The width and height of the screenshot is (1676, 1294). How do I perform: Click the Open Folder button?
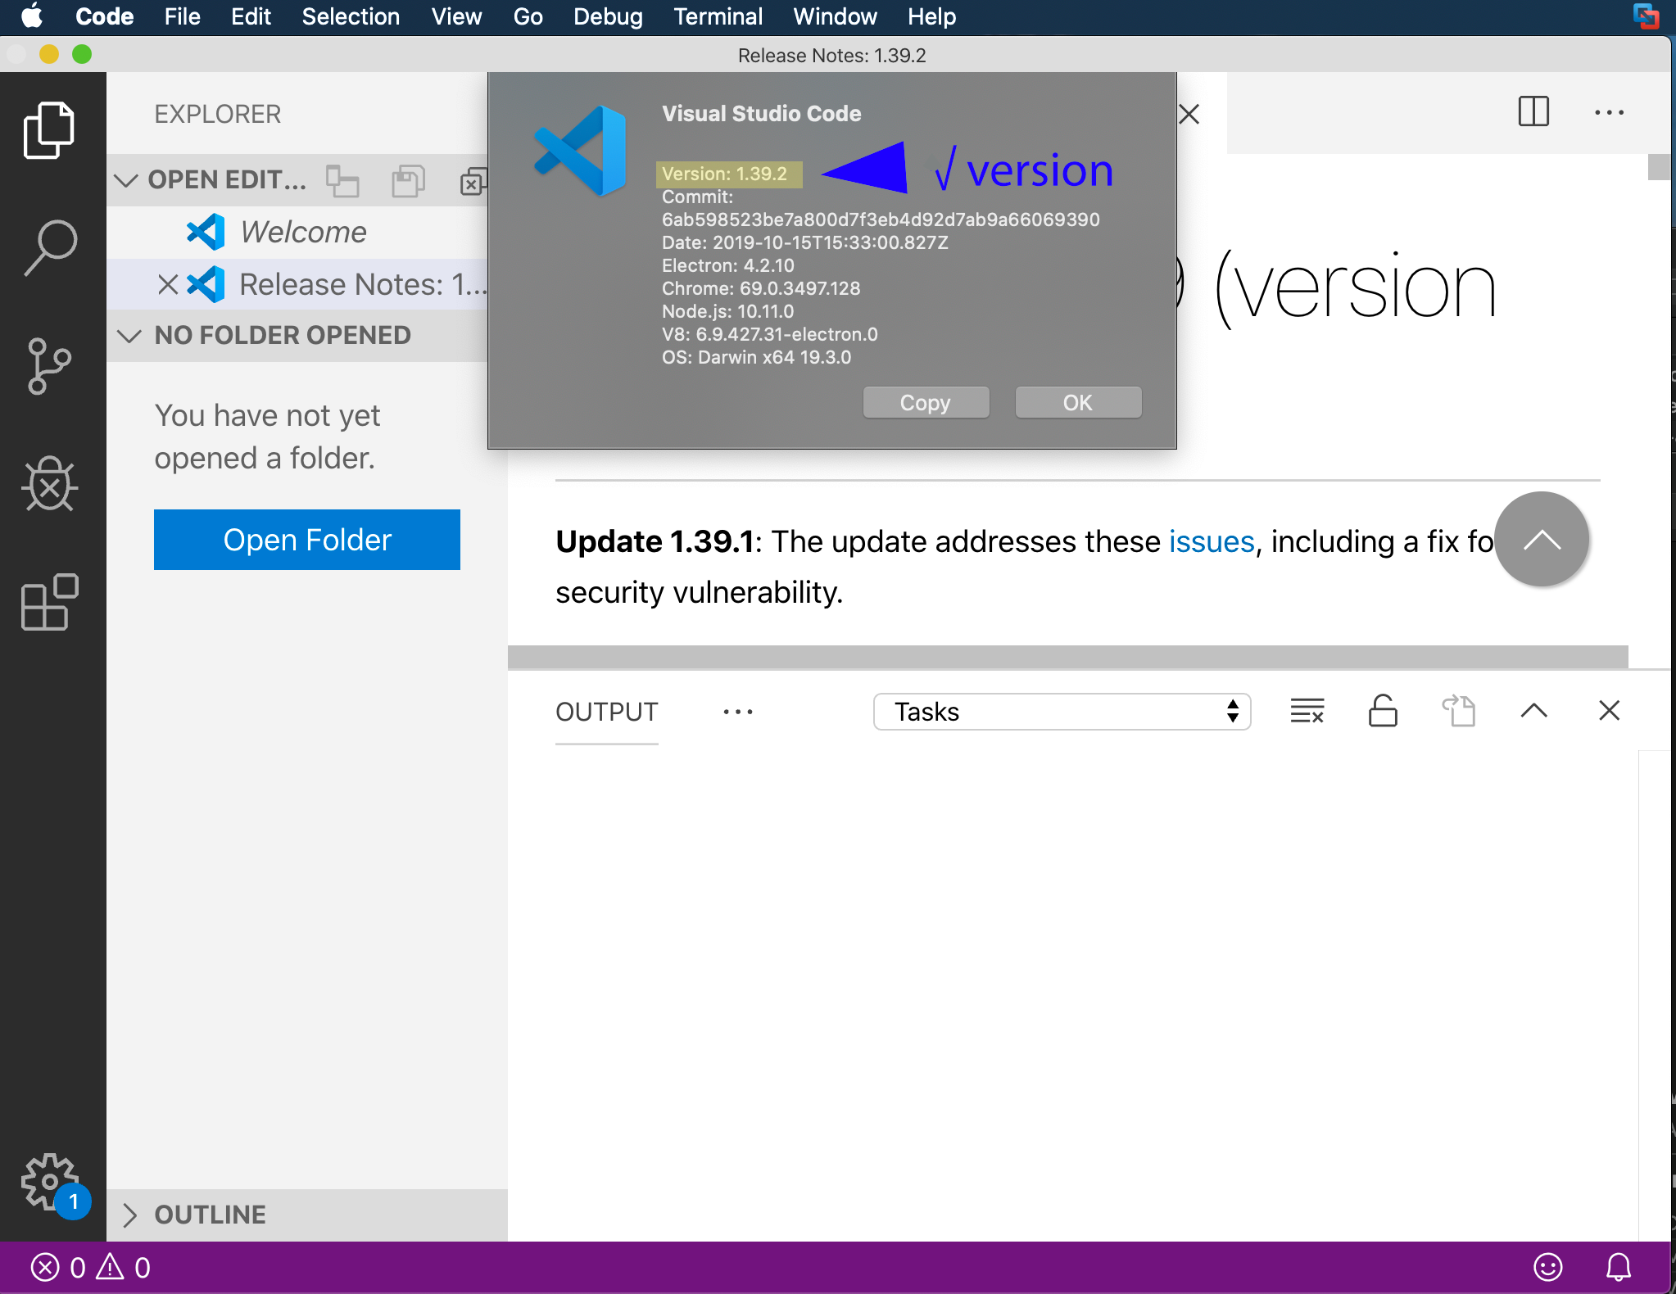(306, 540)
